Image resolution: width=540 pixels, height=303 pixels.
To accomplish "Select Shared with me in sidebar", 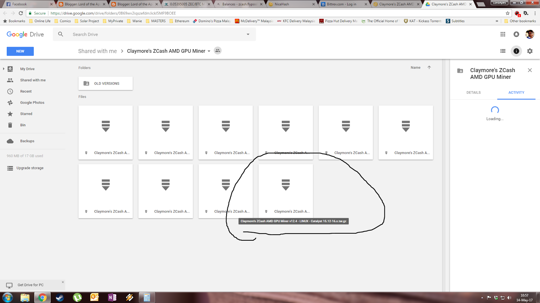I will 32,80.
